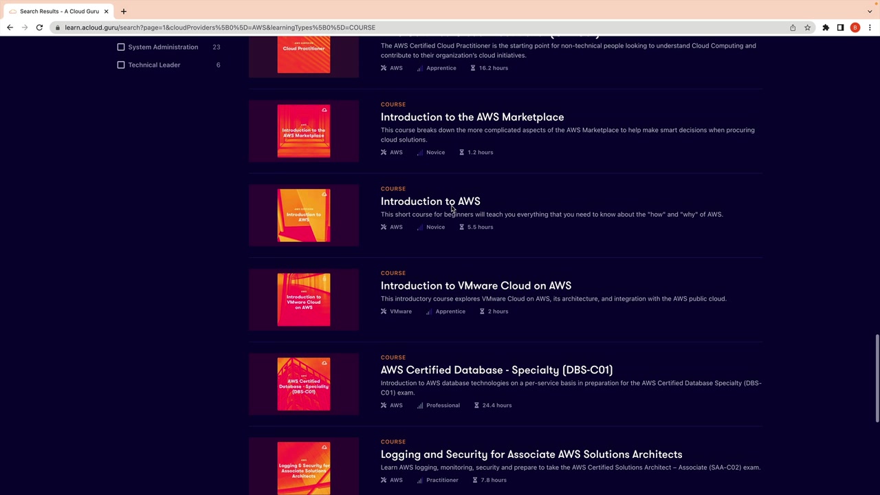Go back to the previous page
Viewport: 880px width, 495px height.
(10, 27)
